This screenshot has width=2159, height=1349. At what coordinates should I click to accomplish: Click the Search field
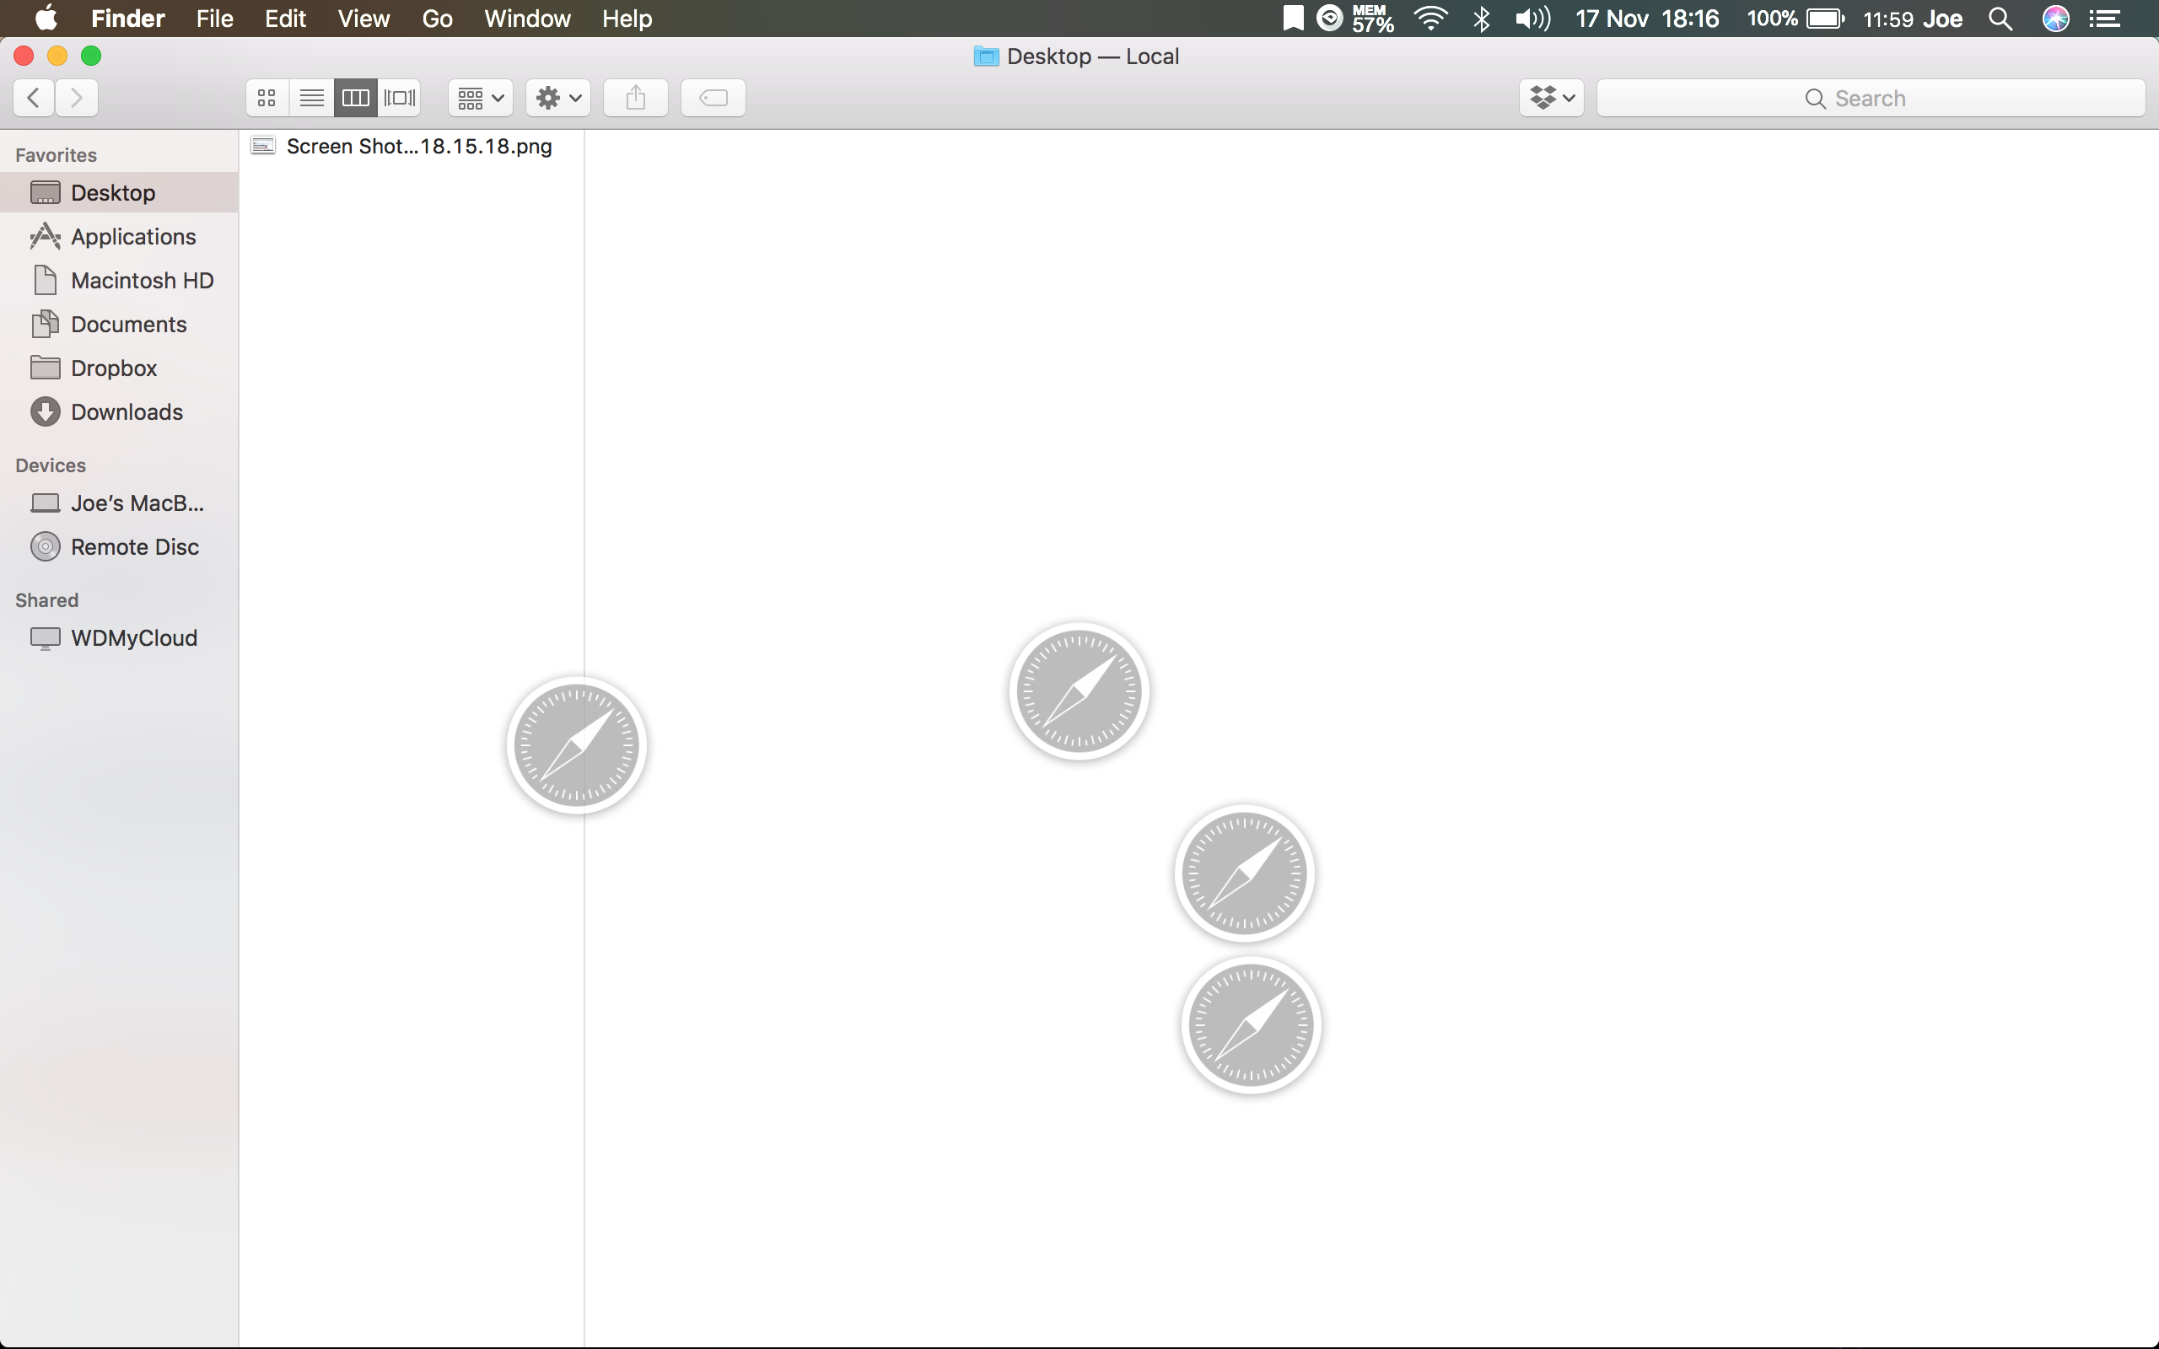(x=1871, y=98)
